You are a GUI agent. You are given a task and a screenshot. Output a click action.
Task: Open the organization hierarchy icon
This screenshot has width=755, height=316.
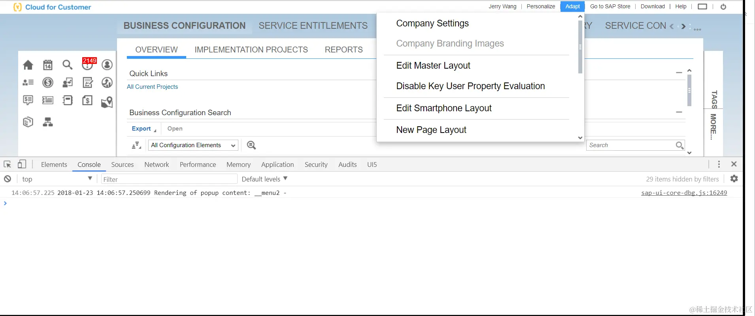pyautogui.click(x=48, y=122)
